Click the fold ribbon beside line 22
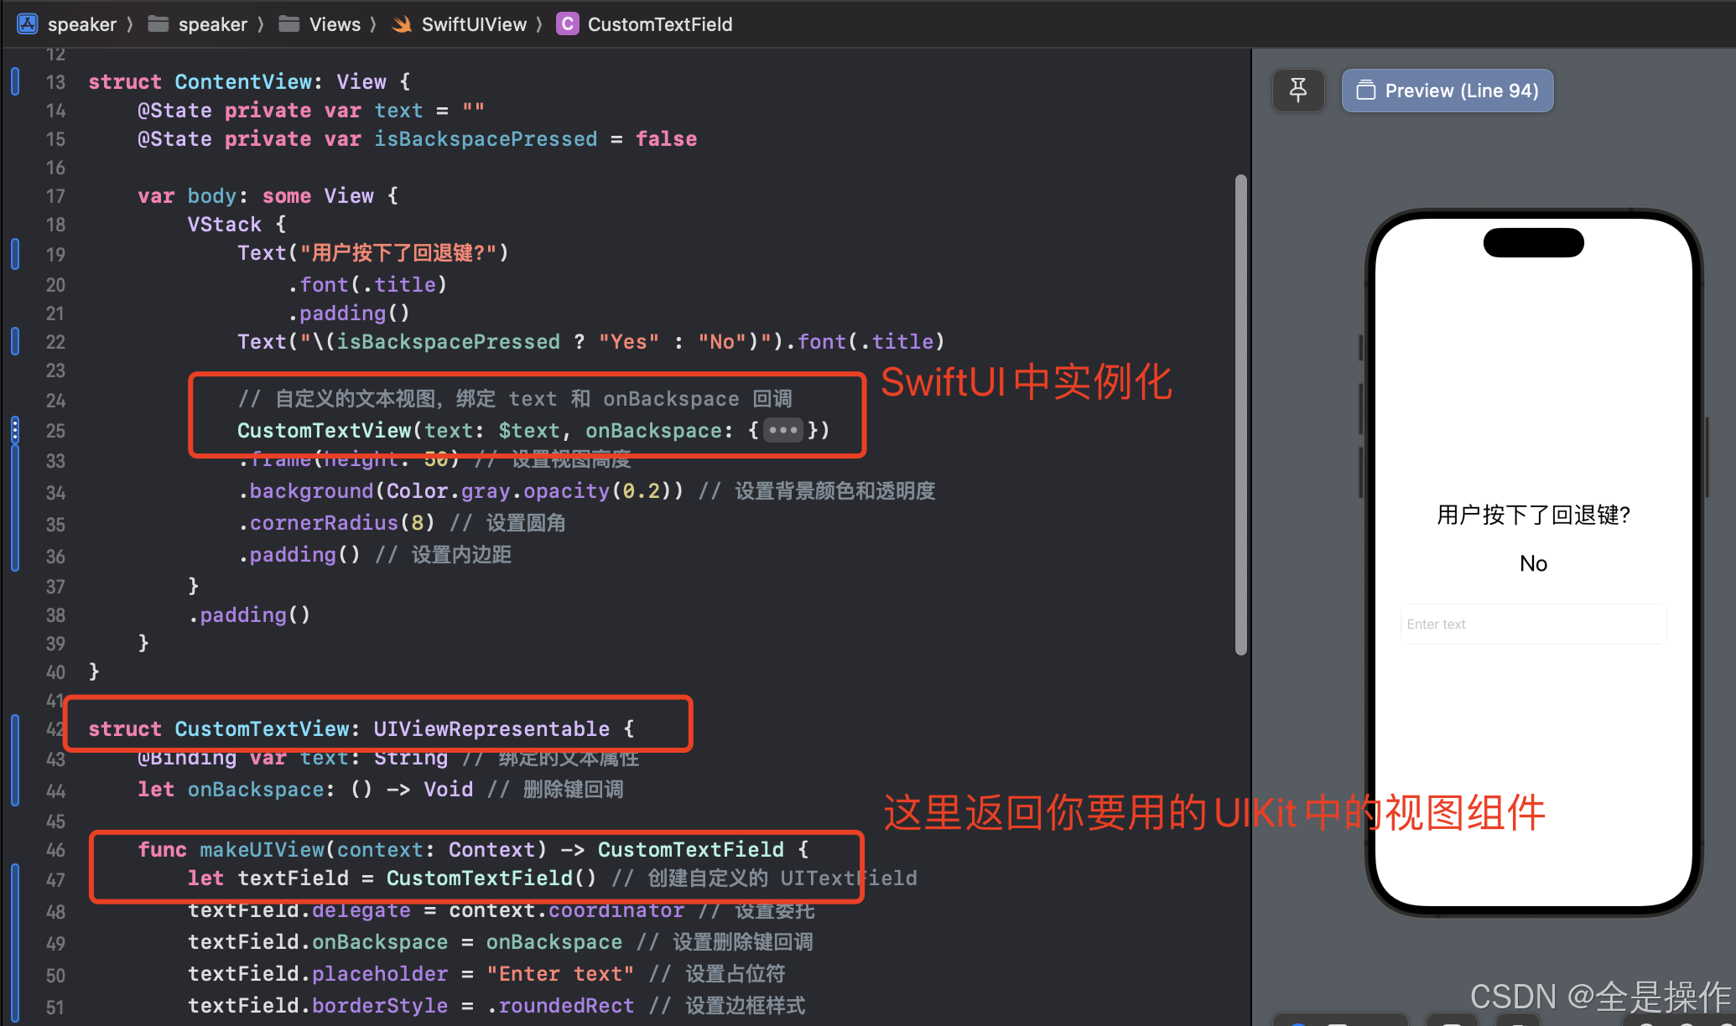The image size is (1736, 1026). coord(15,341)
